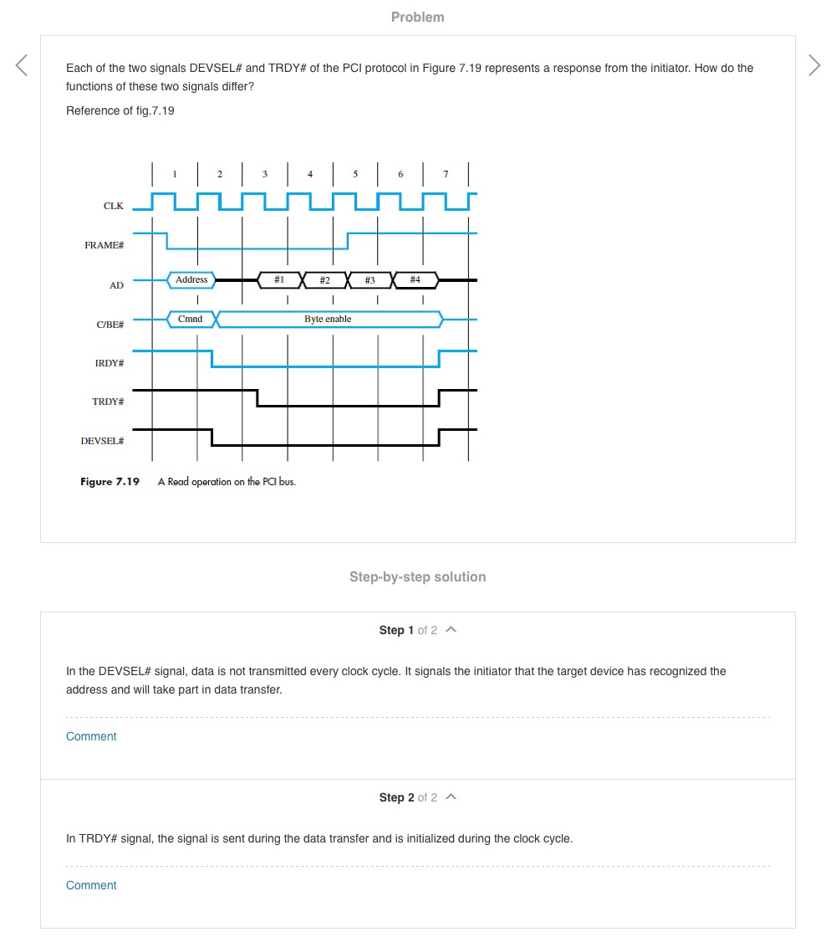The image size is (836, 937).
Task: Open the Comment link under Step 1
Action: click(91, 736)
